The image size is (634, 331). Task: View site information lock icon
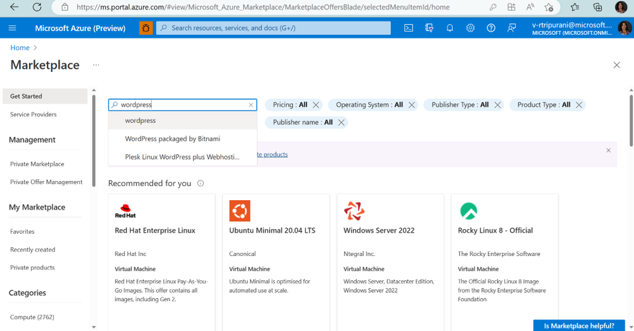[x=65, y=7]
